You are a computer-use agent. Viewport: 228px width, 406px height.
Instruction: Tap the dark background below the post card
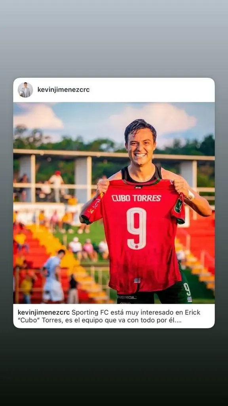click(114, 367)
